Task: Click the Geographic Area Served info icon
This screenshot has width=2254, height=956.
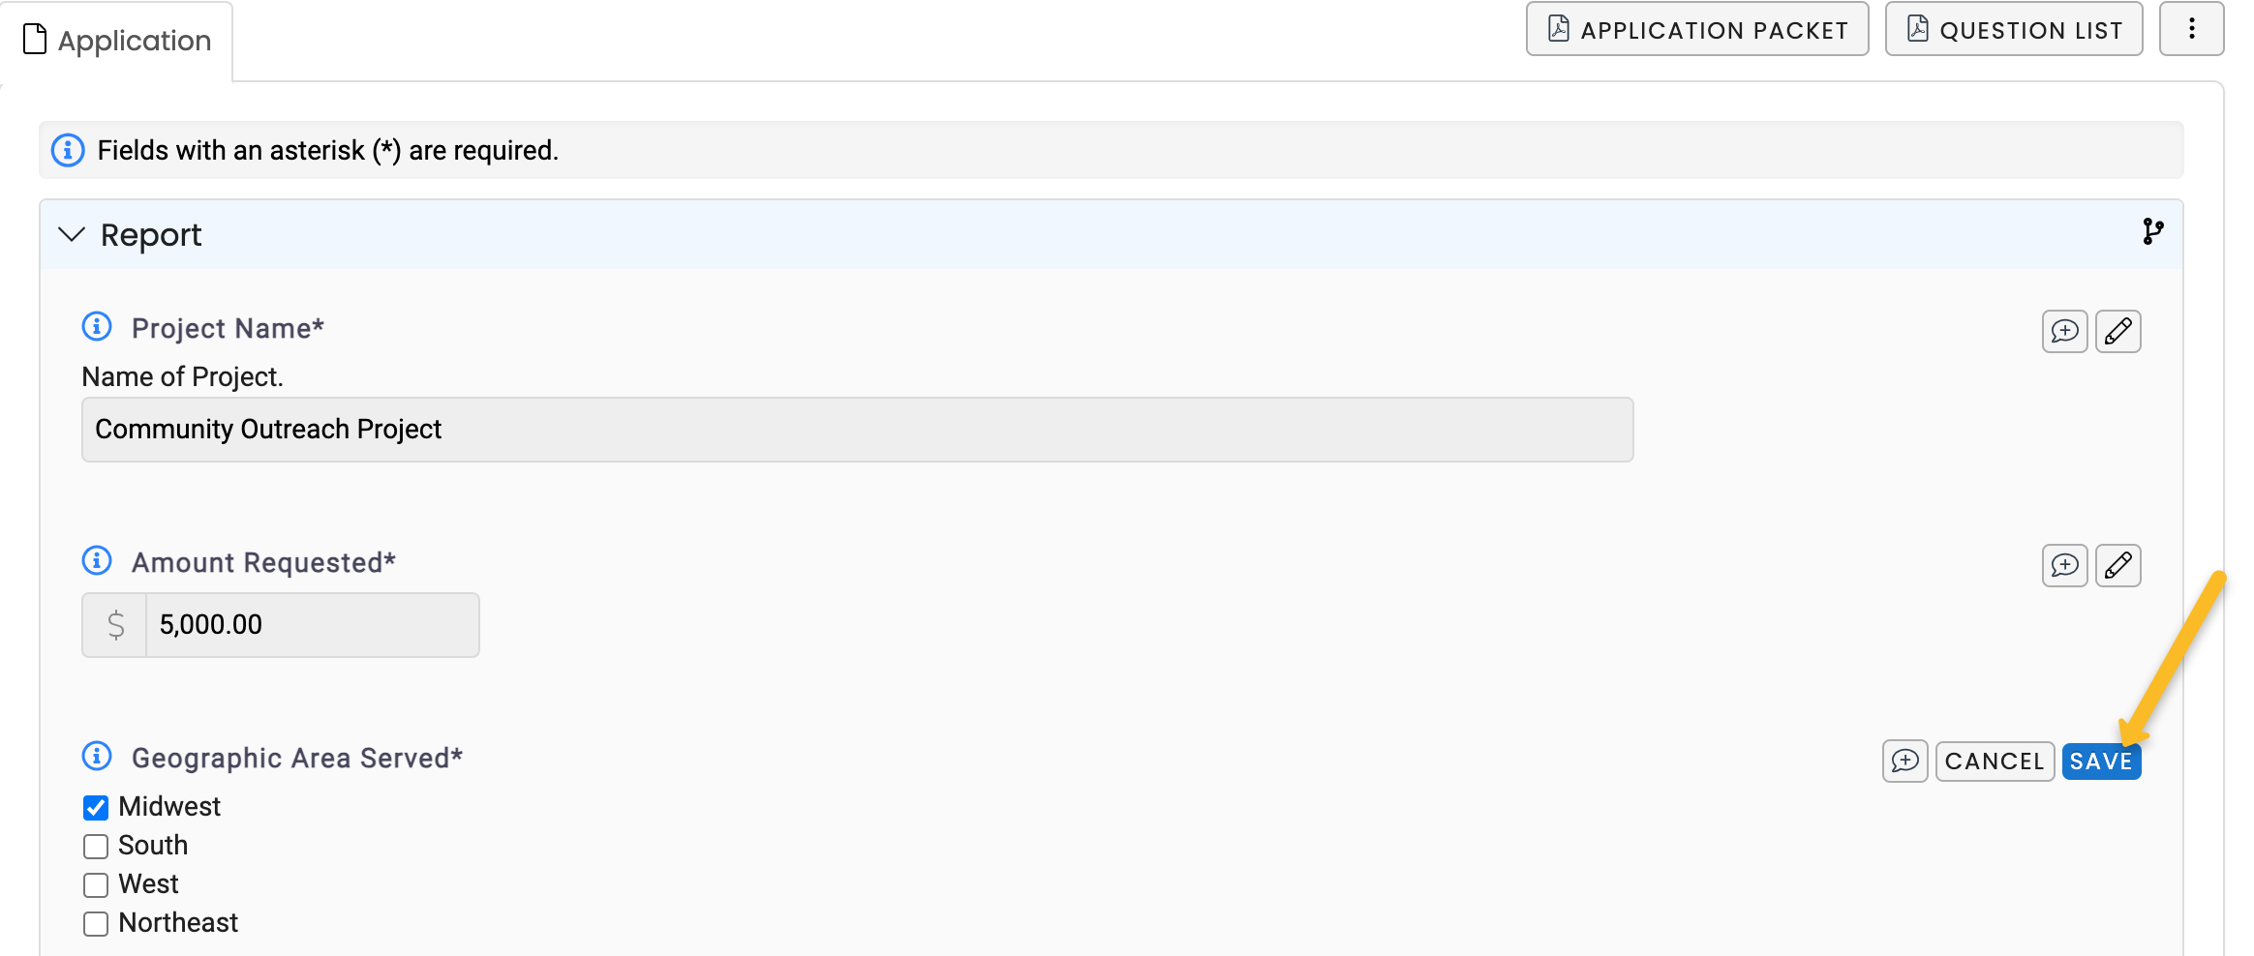Action: (x=97, y=756)
